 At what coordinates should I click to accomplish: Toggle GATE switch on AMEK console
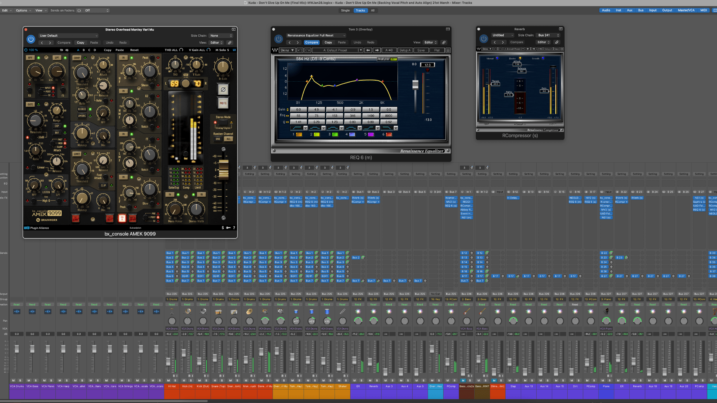[x=30, y=104]
